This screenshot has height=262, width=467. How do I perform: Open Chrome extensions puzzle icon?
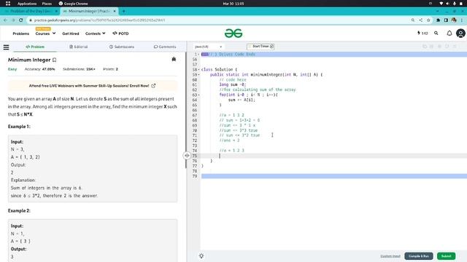(438, 20)
